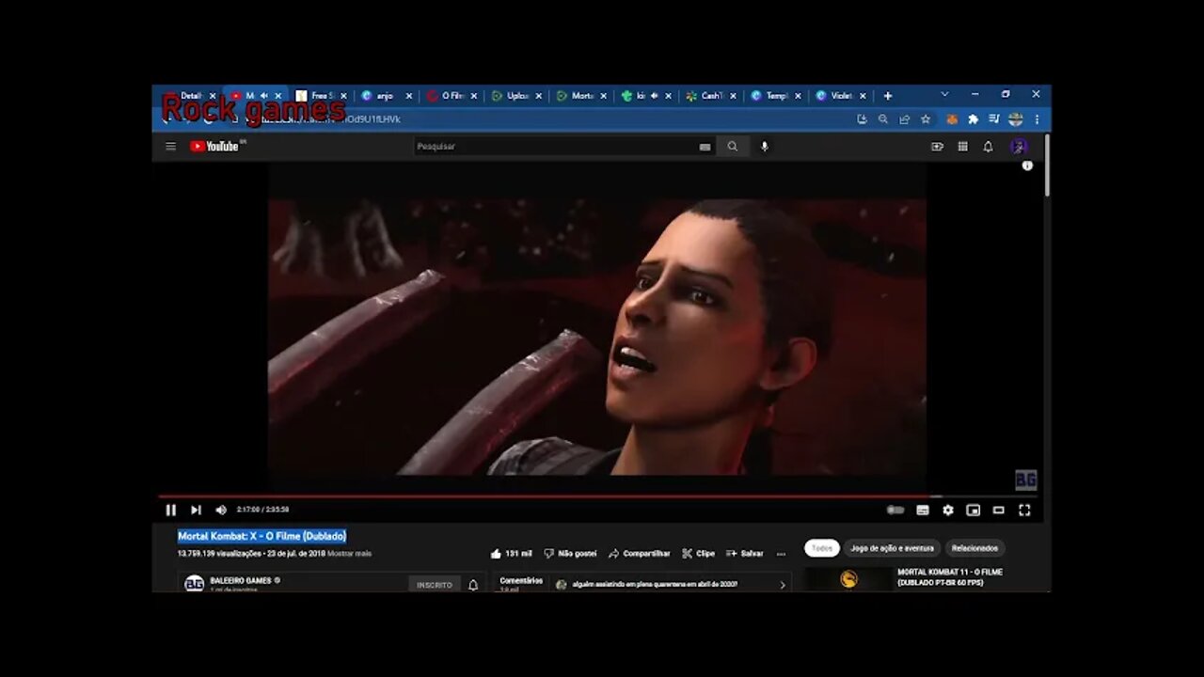
Task: Start voice search with the microphone
Action: pos(764,147)
